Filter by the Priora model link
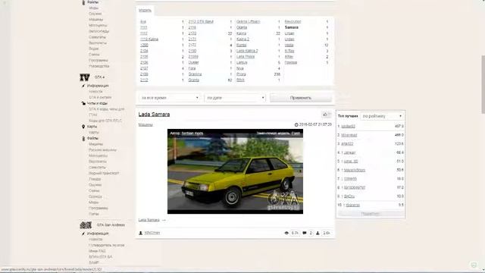This screenshot has width=485, height=273. coord(241,74)
